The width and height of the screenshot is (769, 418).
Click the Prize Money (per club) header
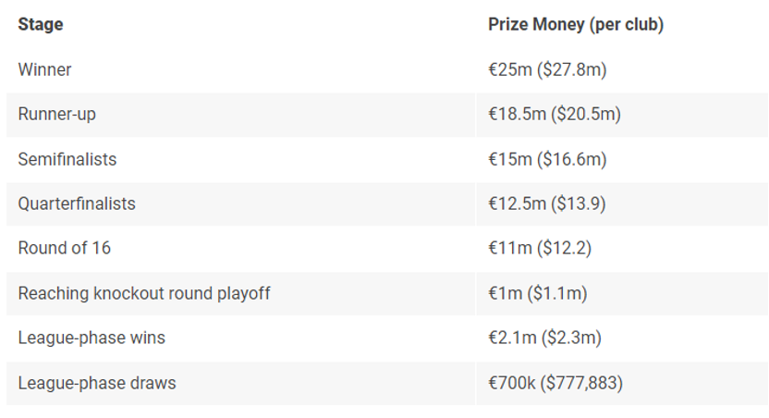[576, 25]
